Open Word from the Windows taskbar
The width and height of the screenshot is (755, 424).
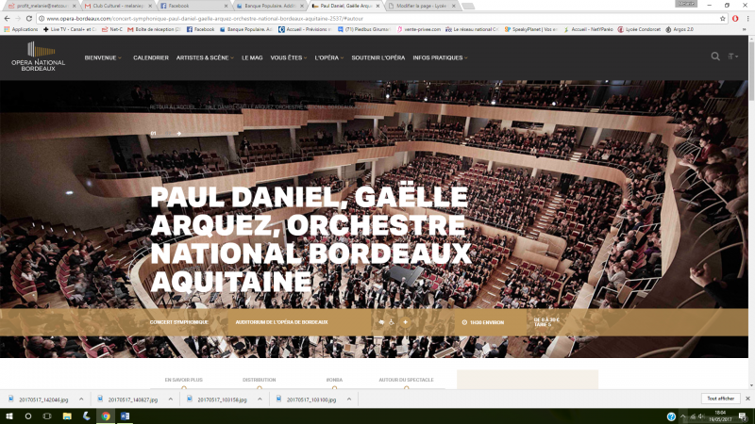[x=126, y=416]
